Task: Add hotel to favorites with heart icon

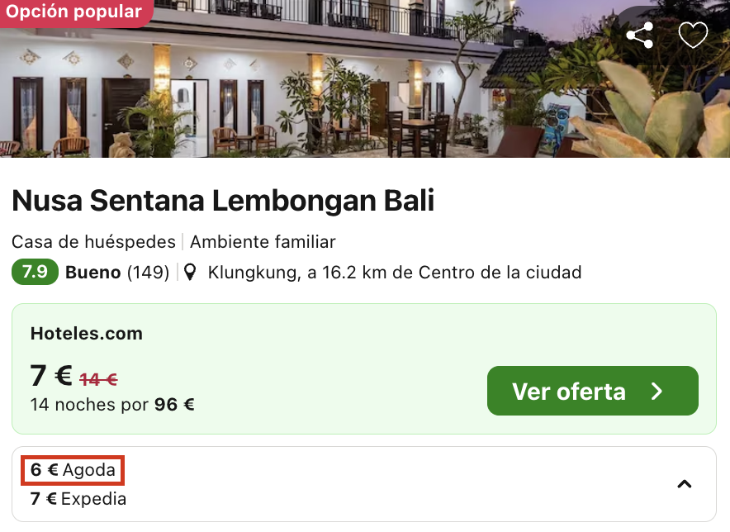Action: (693, 35)
